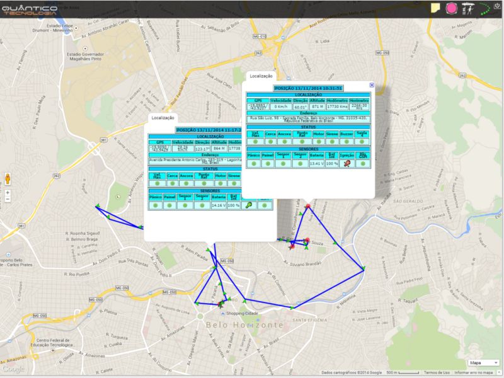Click the 100 % value in the 10:31:51 popup
Image resolution: width=504 pixels, height=378 pixels.
332,164
